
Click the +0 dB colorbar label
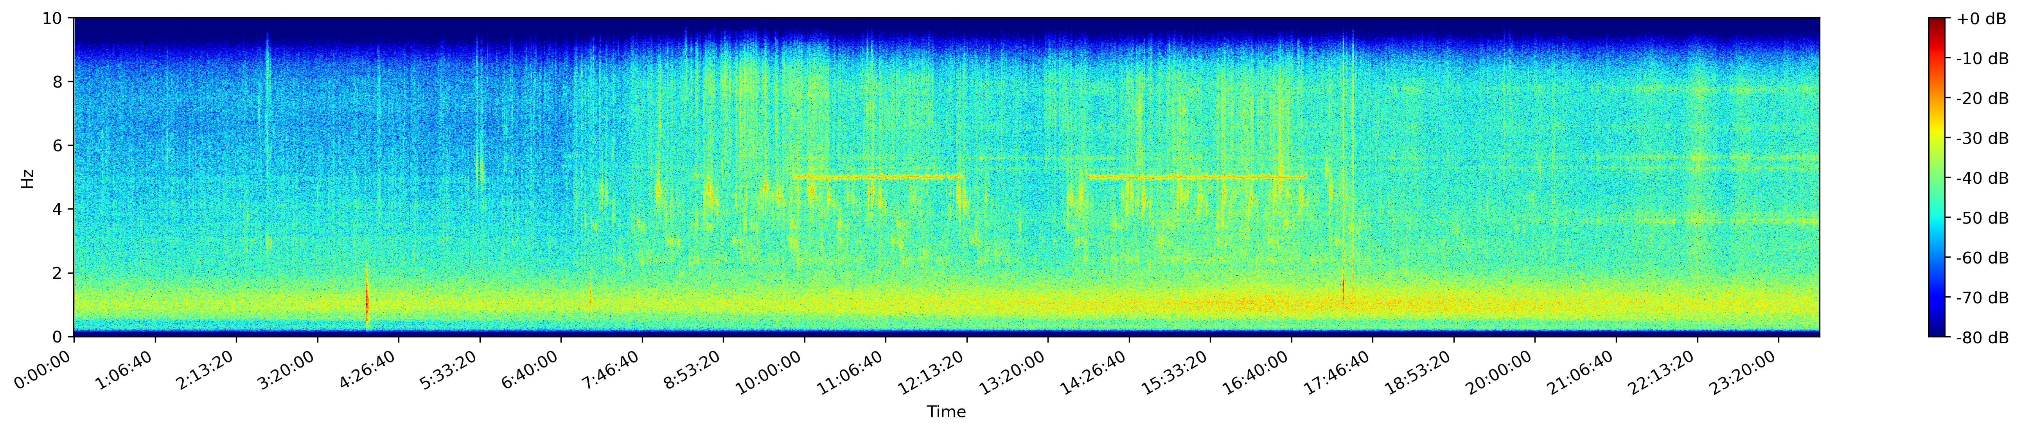tap(1981, 19)
